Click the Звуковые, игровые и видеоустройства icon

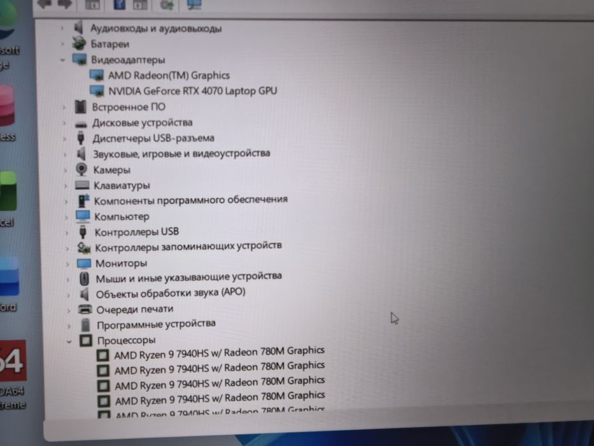(x=81, y=154)
